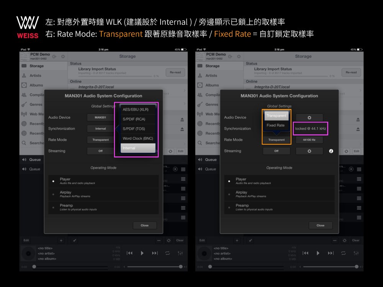This screenshot has height=287, width=383.
Task: Click volume slider in left screenshot
Action: (x=154, y=267)
